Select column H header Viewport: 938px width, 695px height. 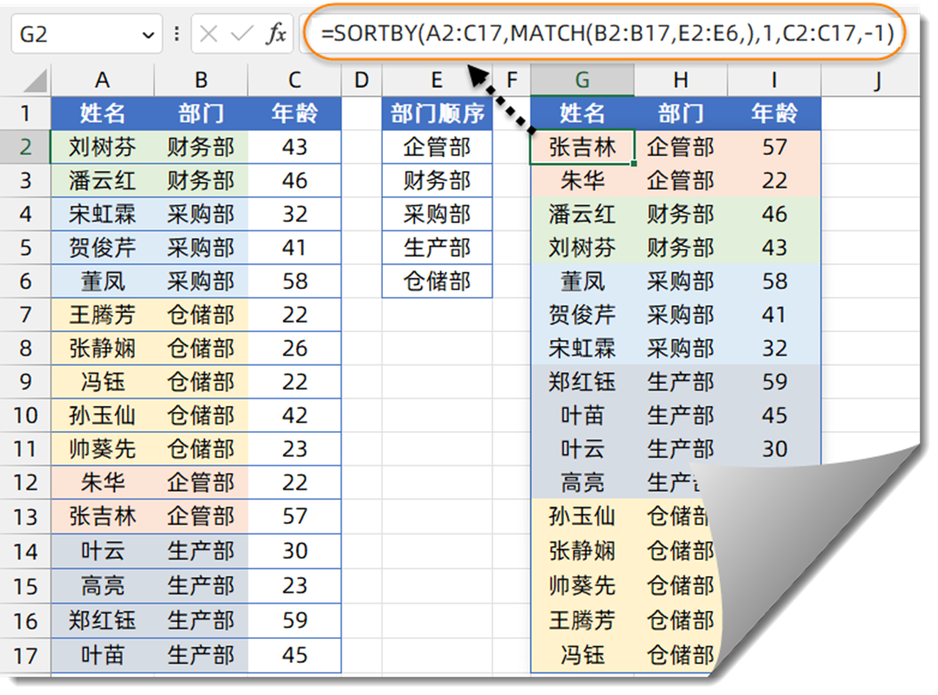681,80
